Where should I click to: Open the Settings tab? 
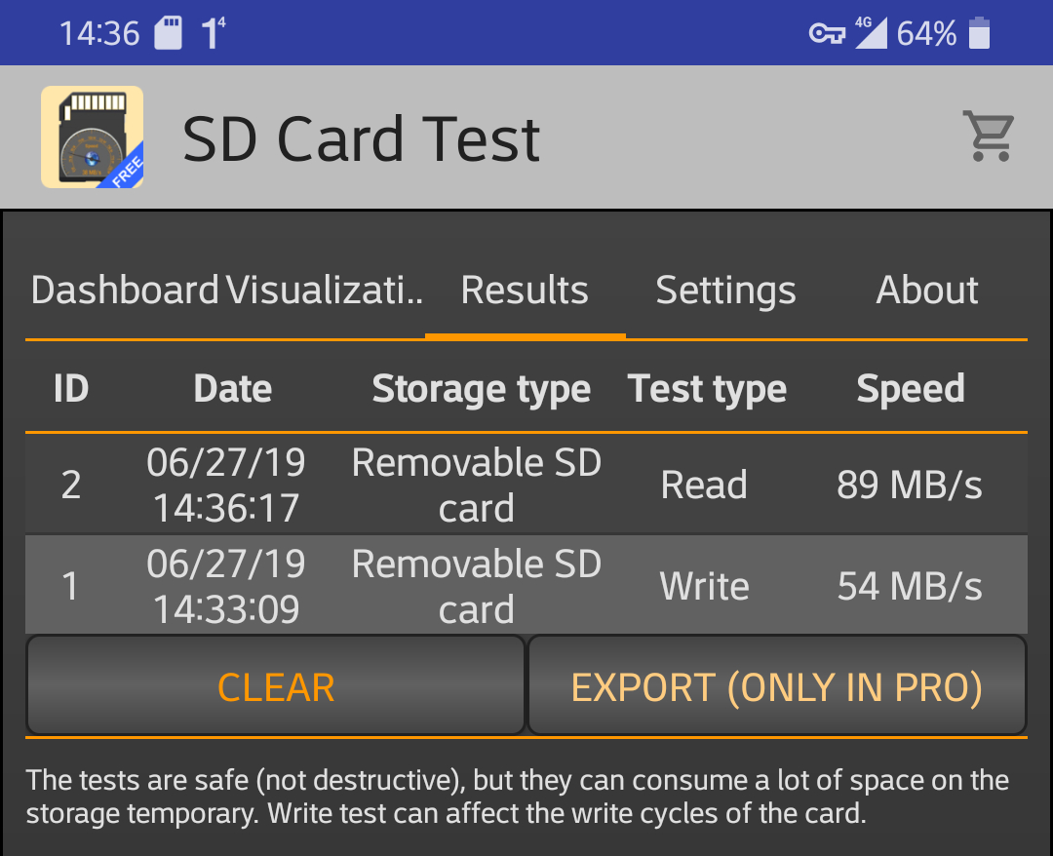click(x=726, y=290)
